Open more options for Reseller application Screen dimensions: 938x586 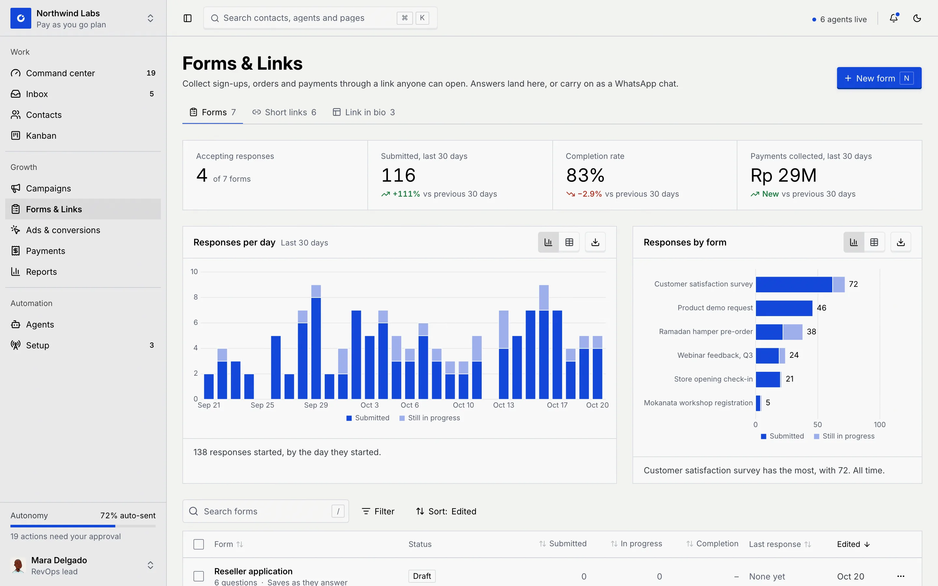(901, 576)
